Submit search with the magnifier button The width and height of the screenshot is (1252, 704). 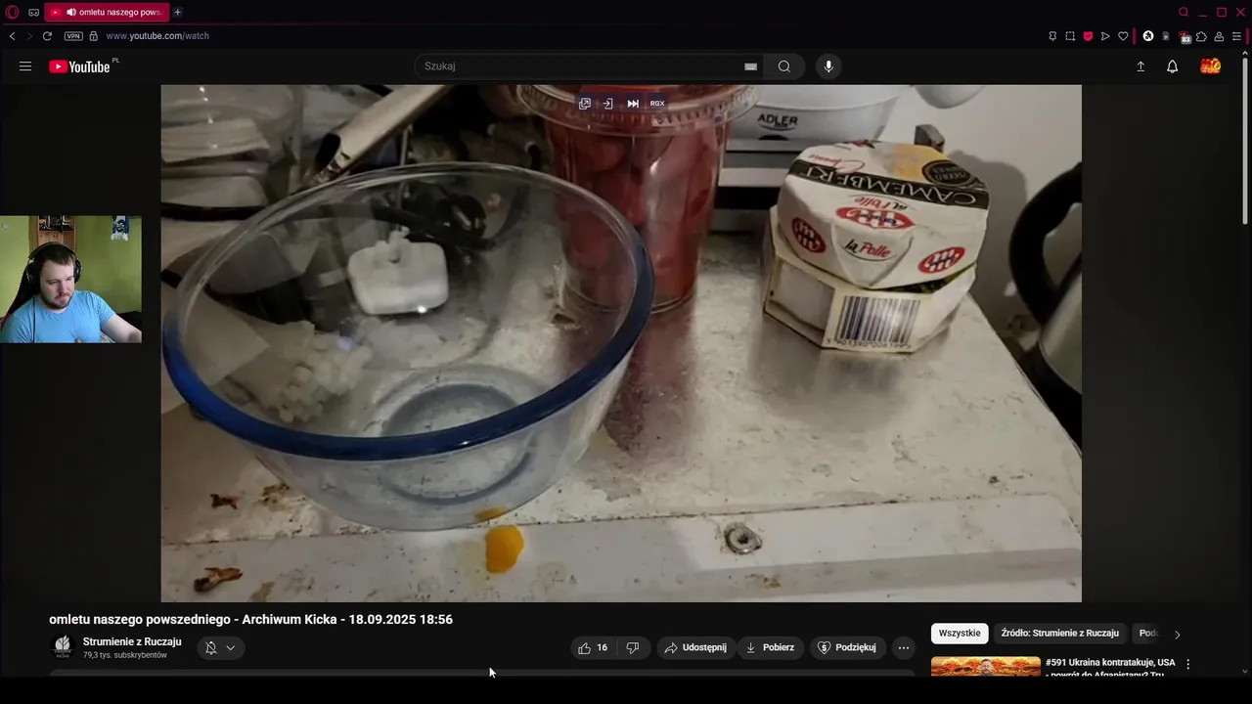[784, 66]
